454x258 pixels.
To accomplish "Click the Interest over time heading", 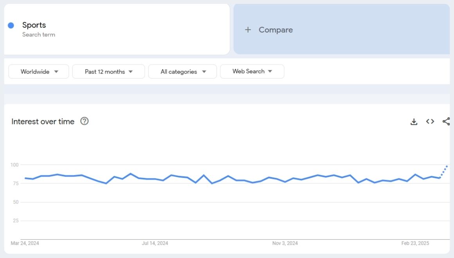I will [x=43, y=122].
